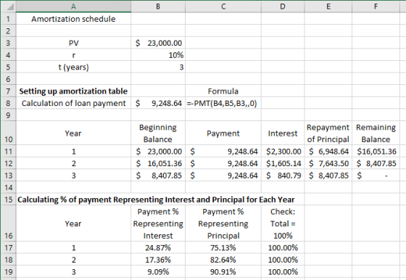Screen dimensions: 406x280
Task: Select column F header
Action: tap(376, 7)
